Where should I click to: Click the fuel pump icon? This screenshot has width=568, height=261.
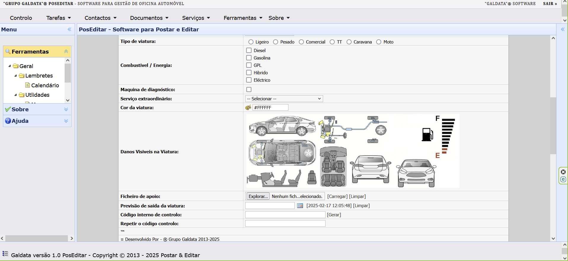pyautogui.click(x=427, y=134)
